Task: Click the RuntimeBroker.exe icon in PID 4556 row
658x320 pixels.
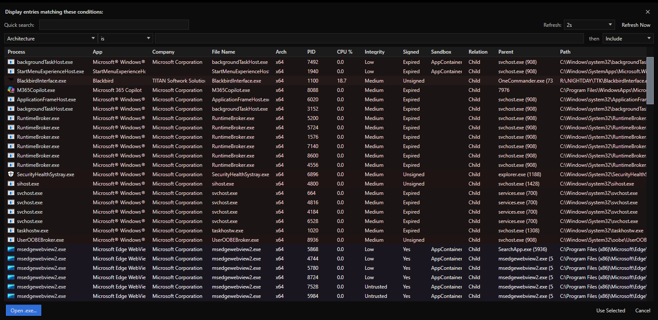Action: 11,165
